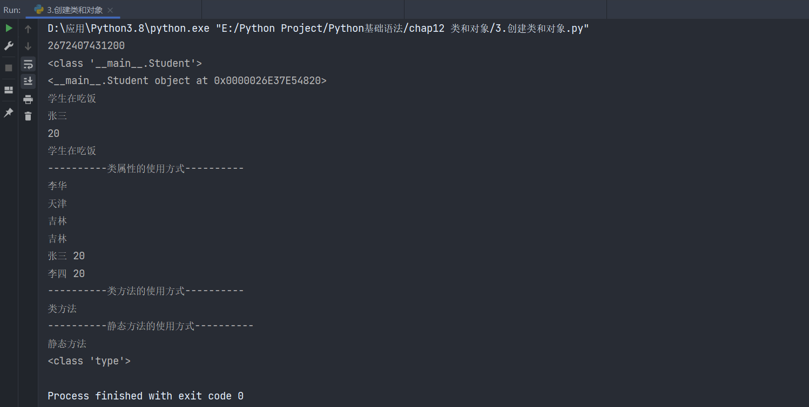Click the gray Stop process square icon

coord(9,68)
